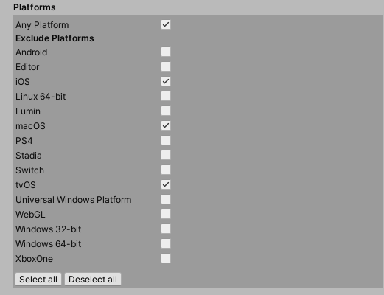Click the Universal Windows Platform label

(x=74, y=200)
